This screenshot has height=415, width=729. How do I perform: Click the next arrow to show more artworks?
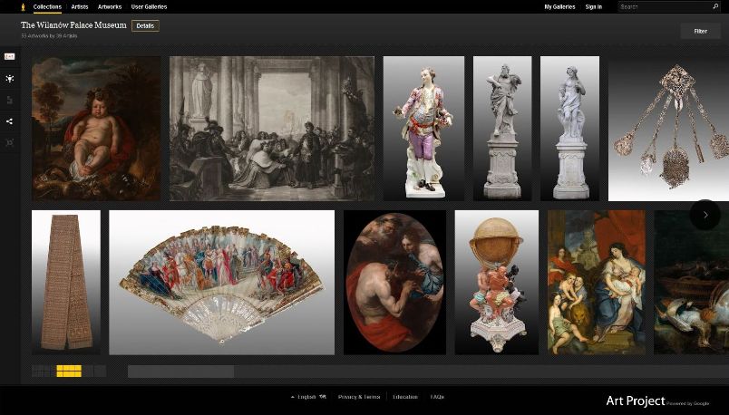[705, 215]
